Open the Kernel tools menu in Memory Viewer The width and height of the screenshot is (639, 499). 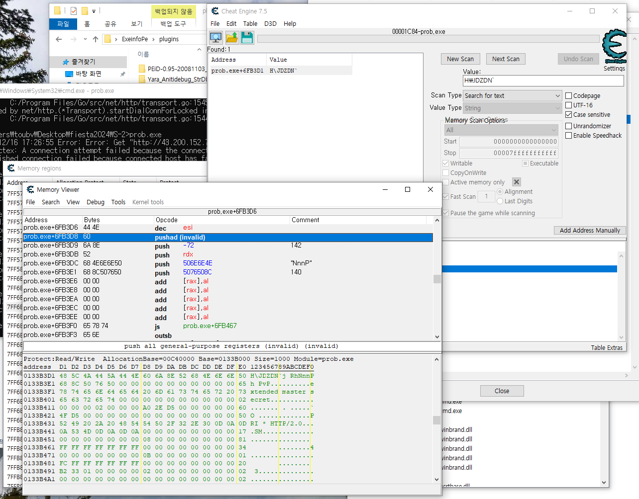click(148, 202)
